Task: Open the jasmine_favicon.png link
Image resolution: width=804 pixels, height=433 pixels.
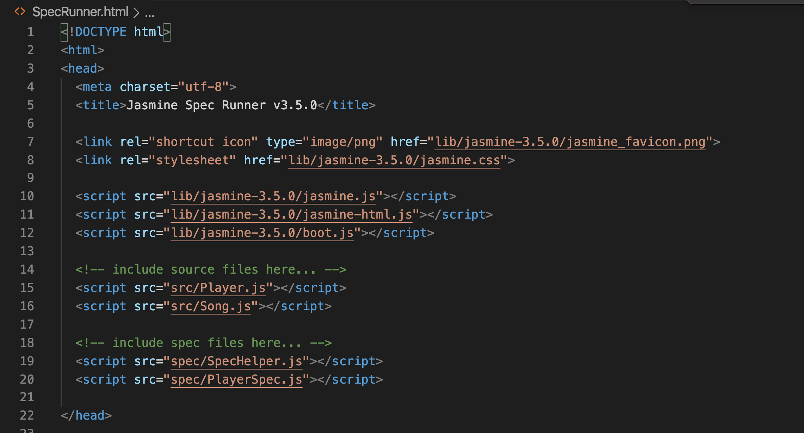Action: tap(570, 142)
